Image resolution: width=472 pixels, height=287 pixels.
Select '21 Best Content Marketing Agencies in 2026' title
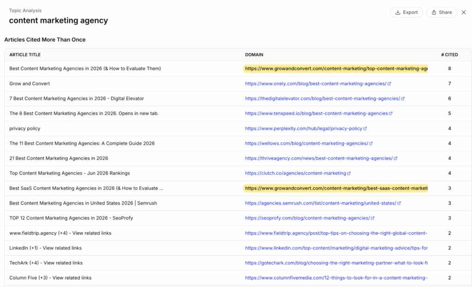[x=59, y=158]
